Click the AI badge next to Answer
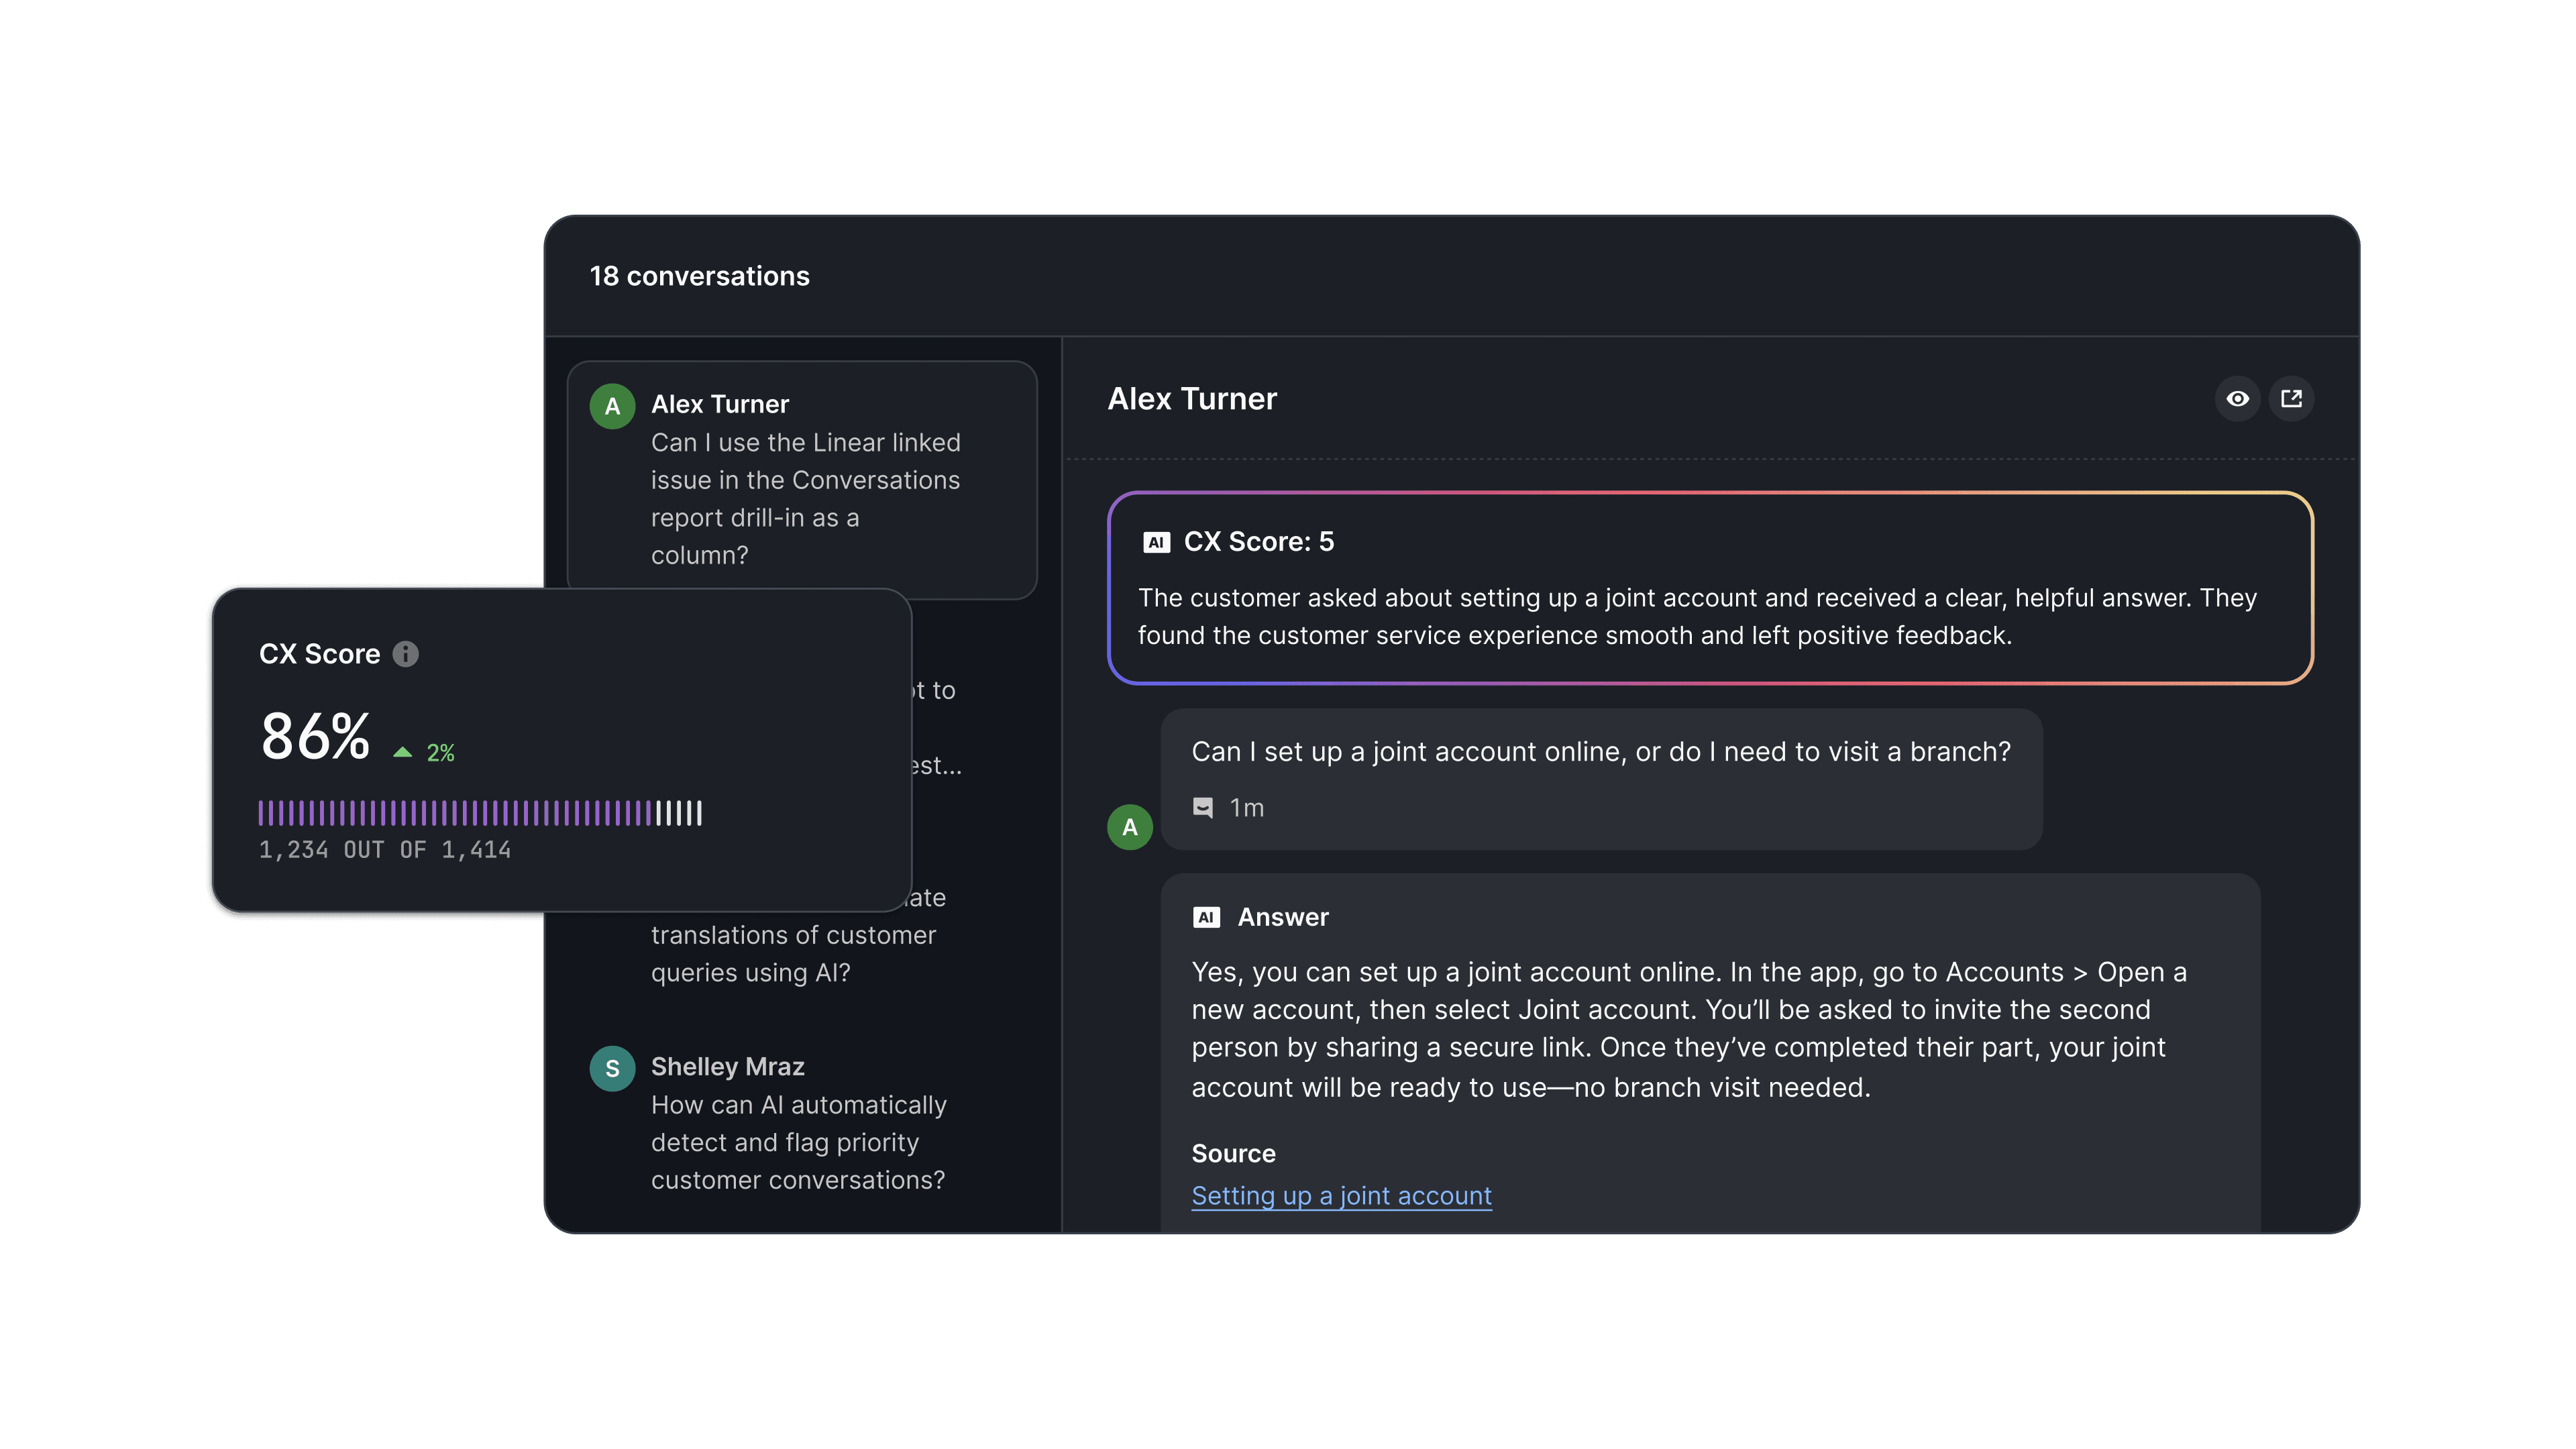The width and height of the screenshot is (2576, 1449). coord(1206,917)
